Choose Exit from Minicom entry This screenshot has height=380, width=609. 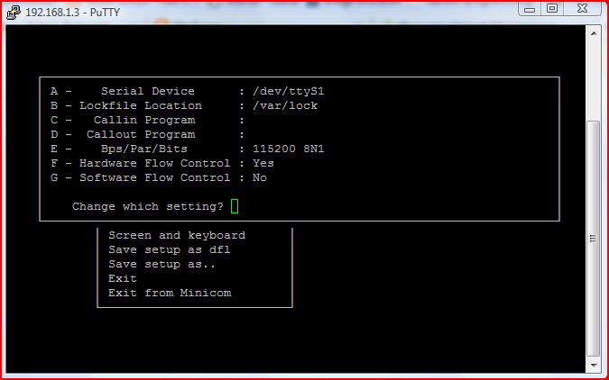pyautogui.click(x=170, y=293)
